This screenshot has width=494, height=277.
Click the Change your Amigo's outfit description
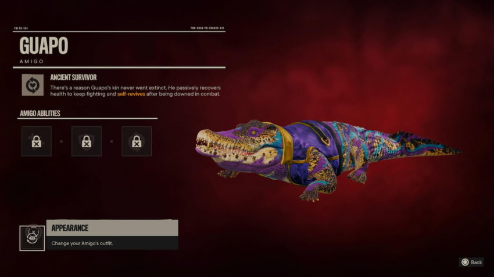coord(82,243)
